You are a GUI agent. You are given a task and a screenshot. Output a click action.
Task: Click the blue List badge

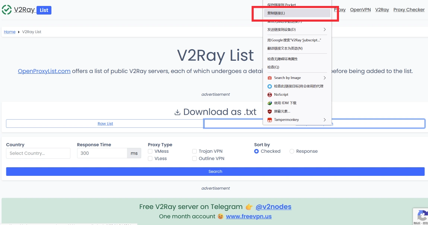click(x=44, y=10)
